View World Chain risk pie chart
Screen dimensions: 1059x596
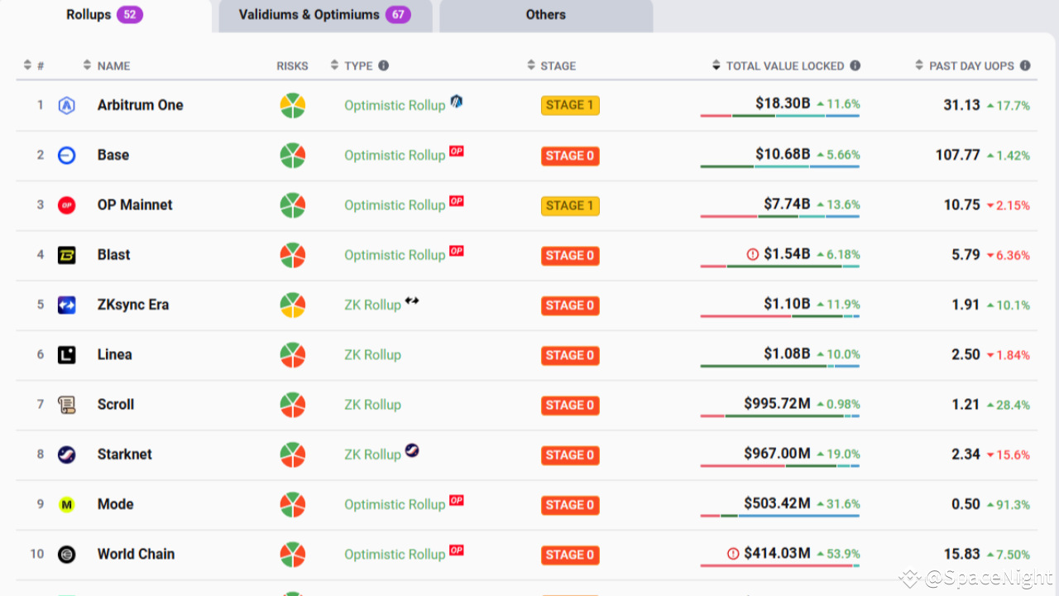(x=293, y=554)
